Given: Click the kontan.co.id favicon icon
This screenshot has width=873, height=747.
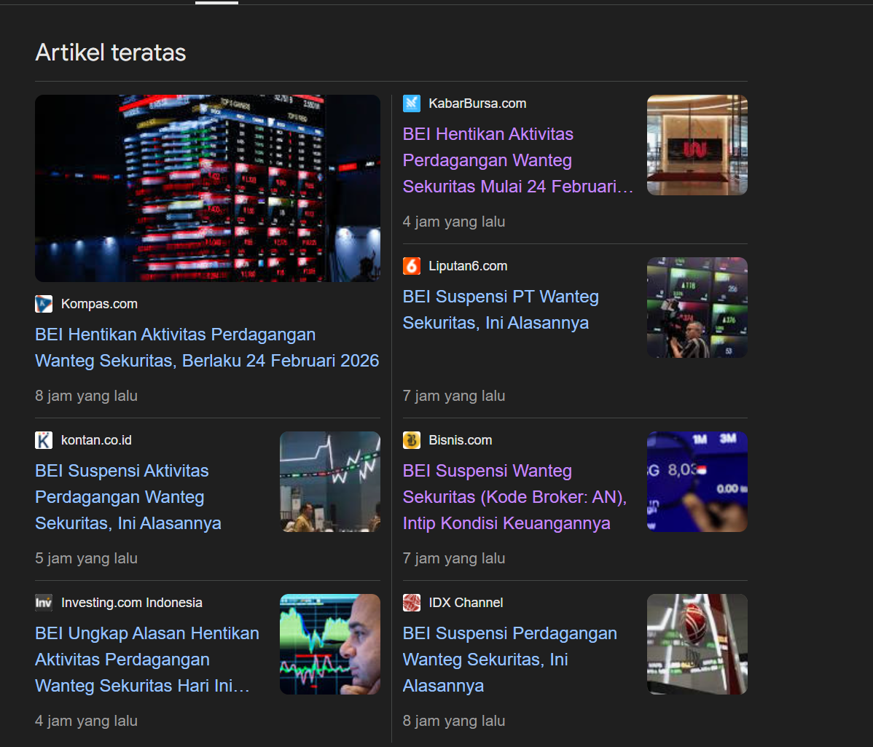Looking at the screenshot, I should pos(44,440).
